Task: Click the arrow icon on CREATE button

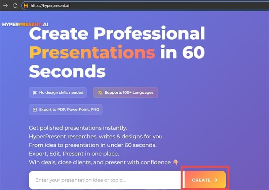Action: pyautogui.click(x=216, y=180)
